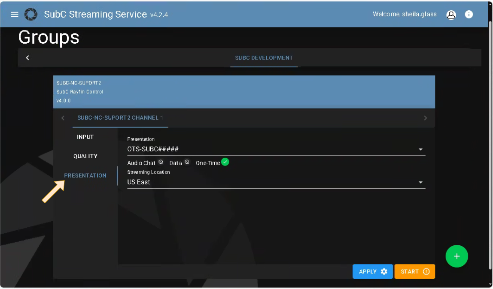
Task: Open the user account profile icon
Action: coord(451,15)
